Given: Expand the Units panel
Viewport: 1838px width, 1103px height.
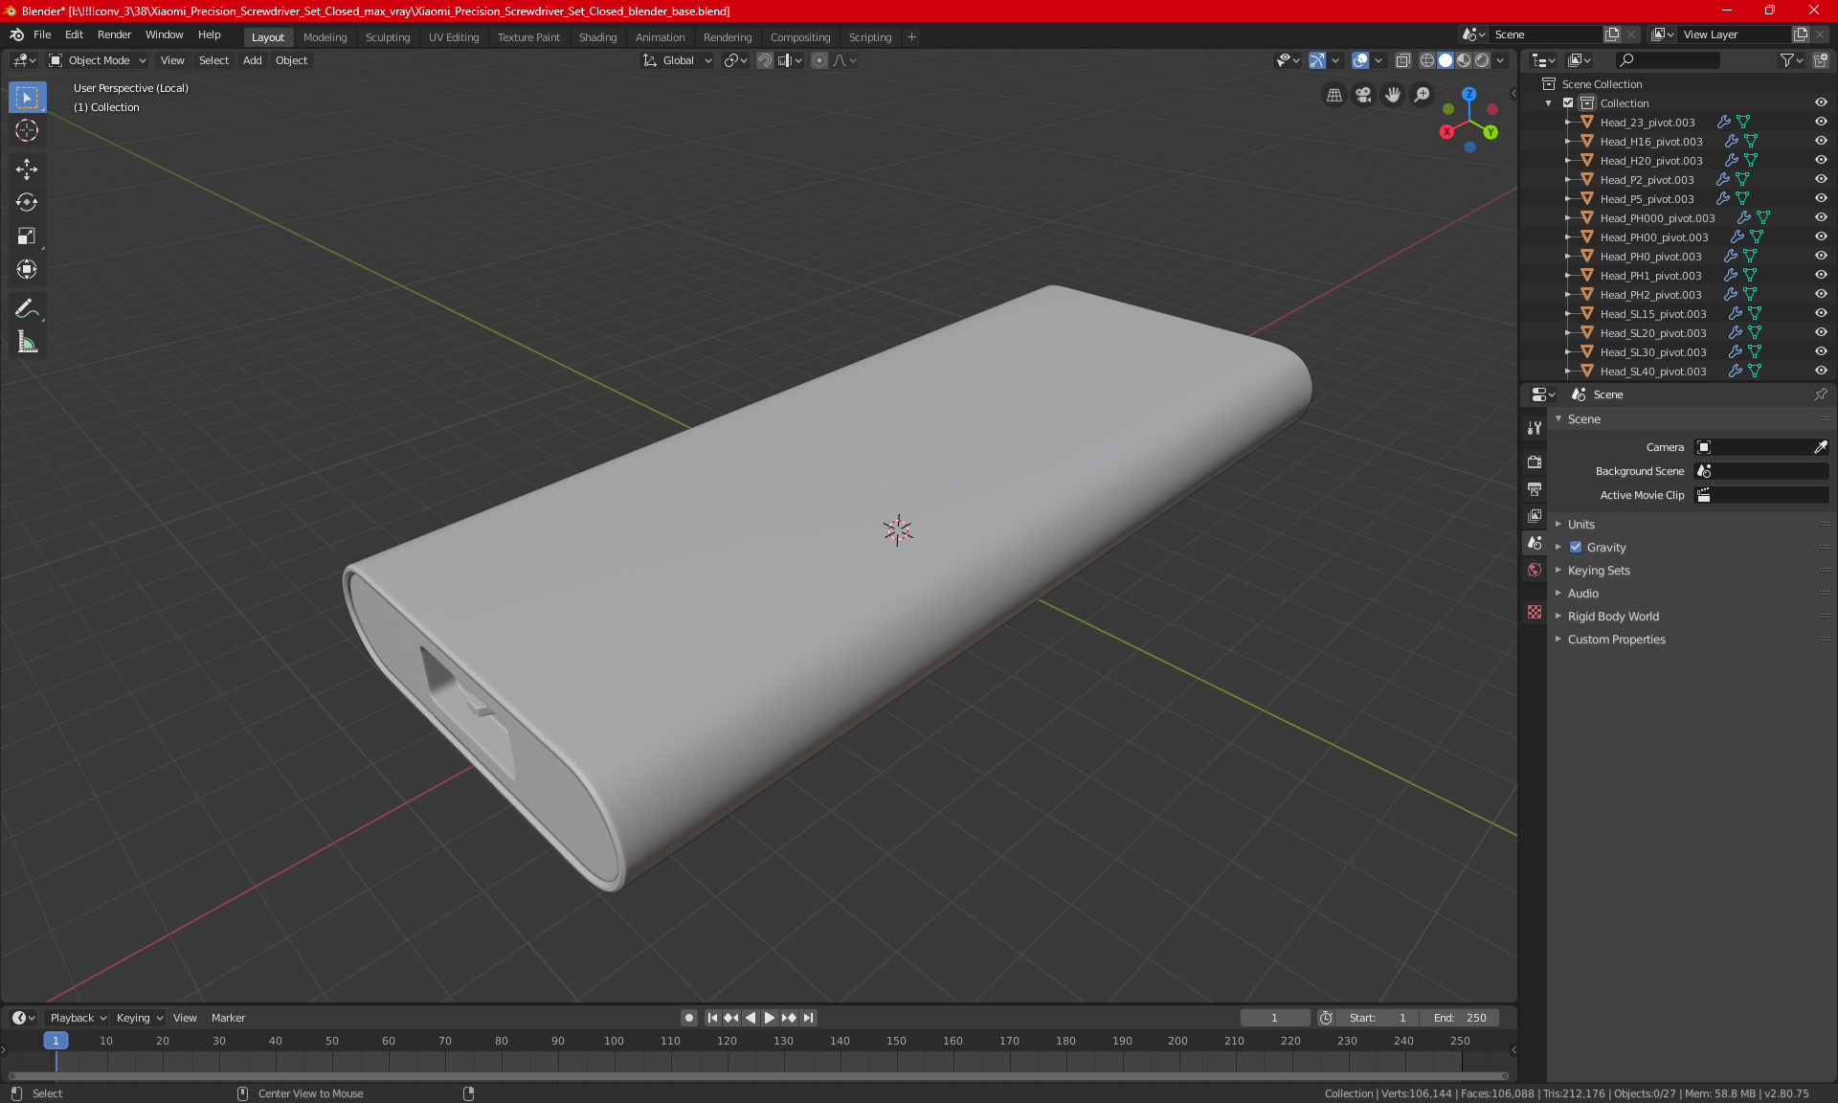Looking at the screenshot, I should coord(1581,525).
